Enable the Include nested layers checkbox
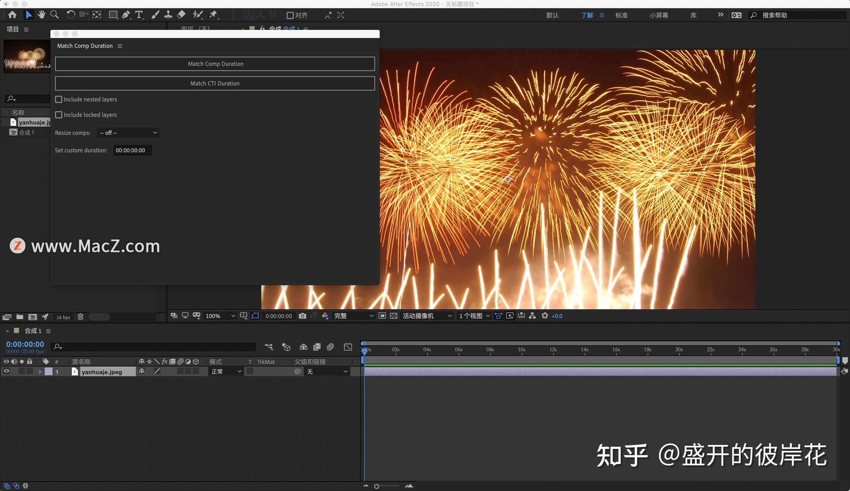Viewport: 850px width, 491px height. (x=58, y=99)
